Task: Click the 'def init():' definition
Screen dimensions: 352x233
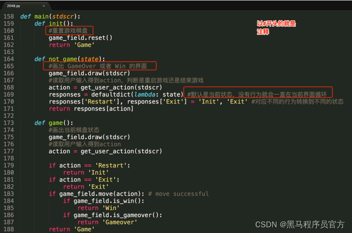Action: click(54, 24)
